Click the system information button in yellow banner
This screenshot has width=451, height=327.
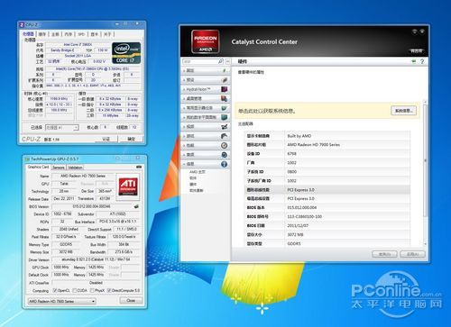(x=403, y=111)
